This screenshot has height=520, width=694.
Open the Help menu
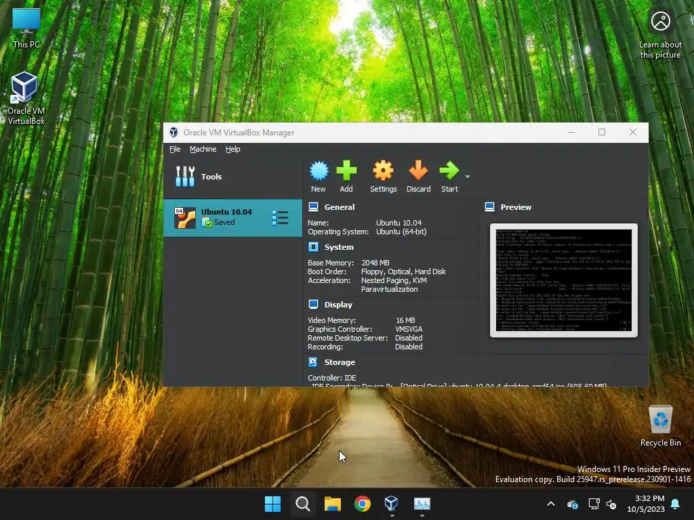(x=233, y=149)
